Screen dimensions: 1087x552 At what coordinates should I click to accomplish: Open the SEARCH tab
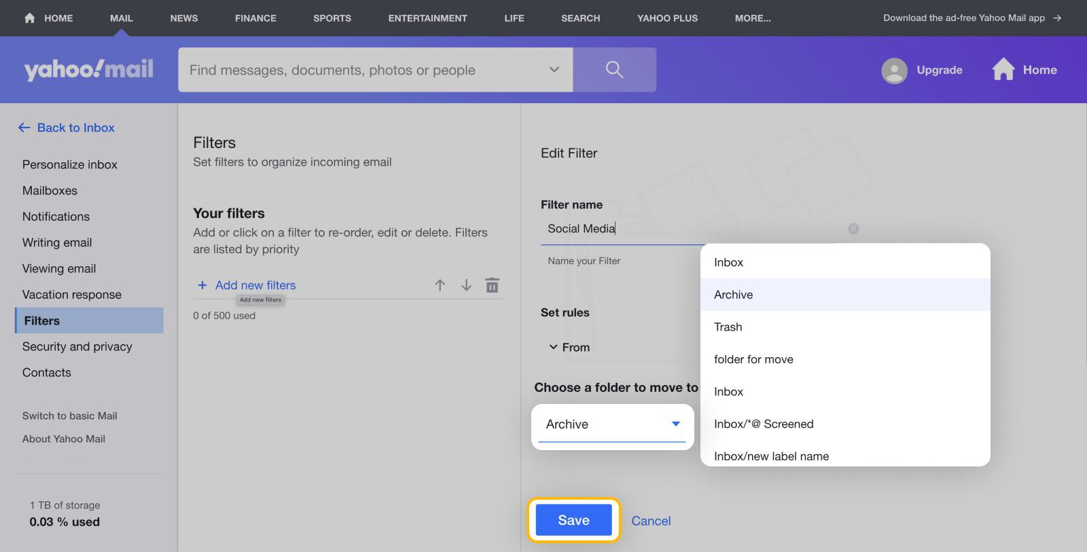pos(581,18)
